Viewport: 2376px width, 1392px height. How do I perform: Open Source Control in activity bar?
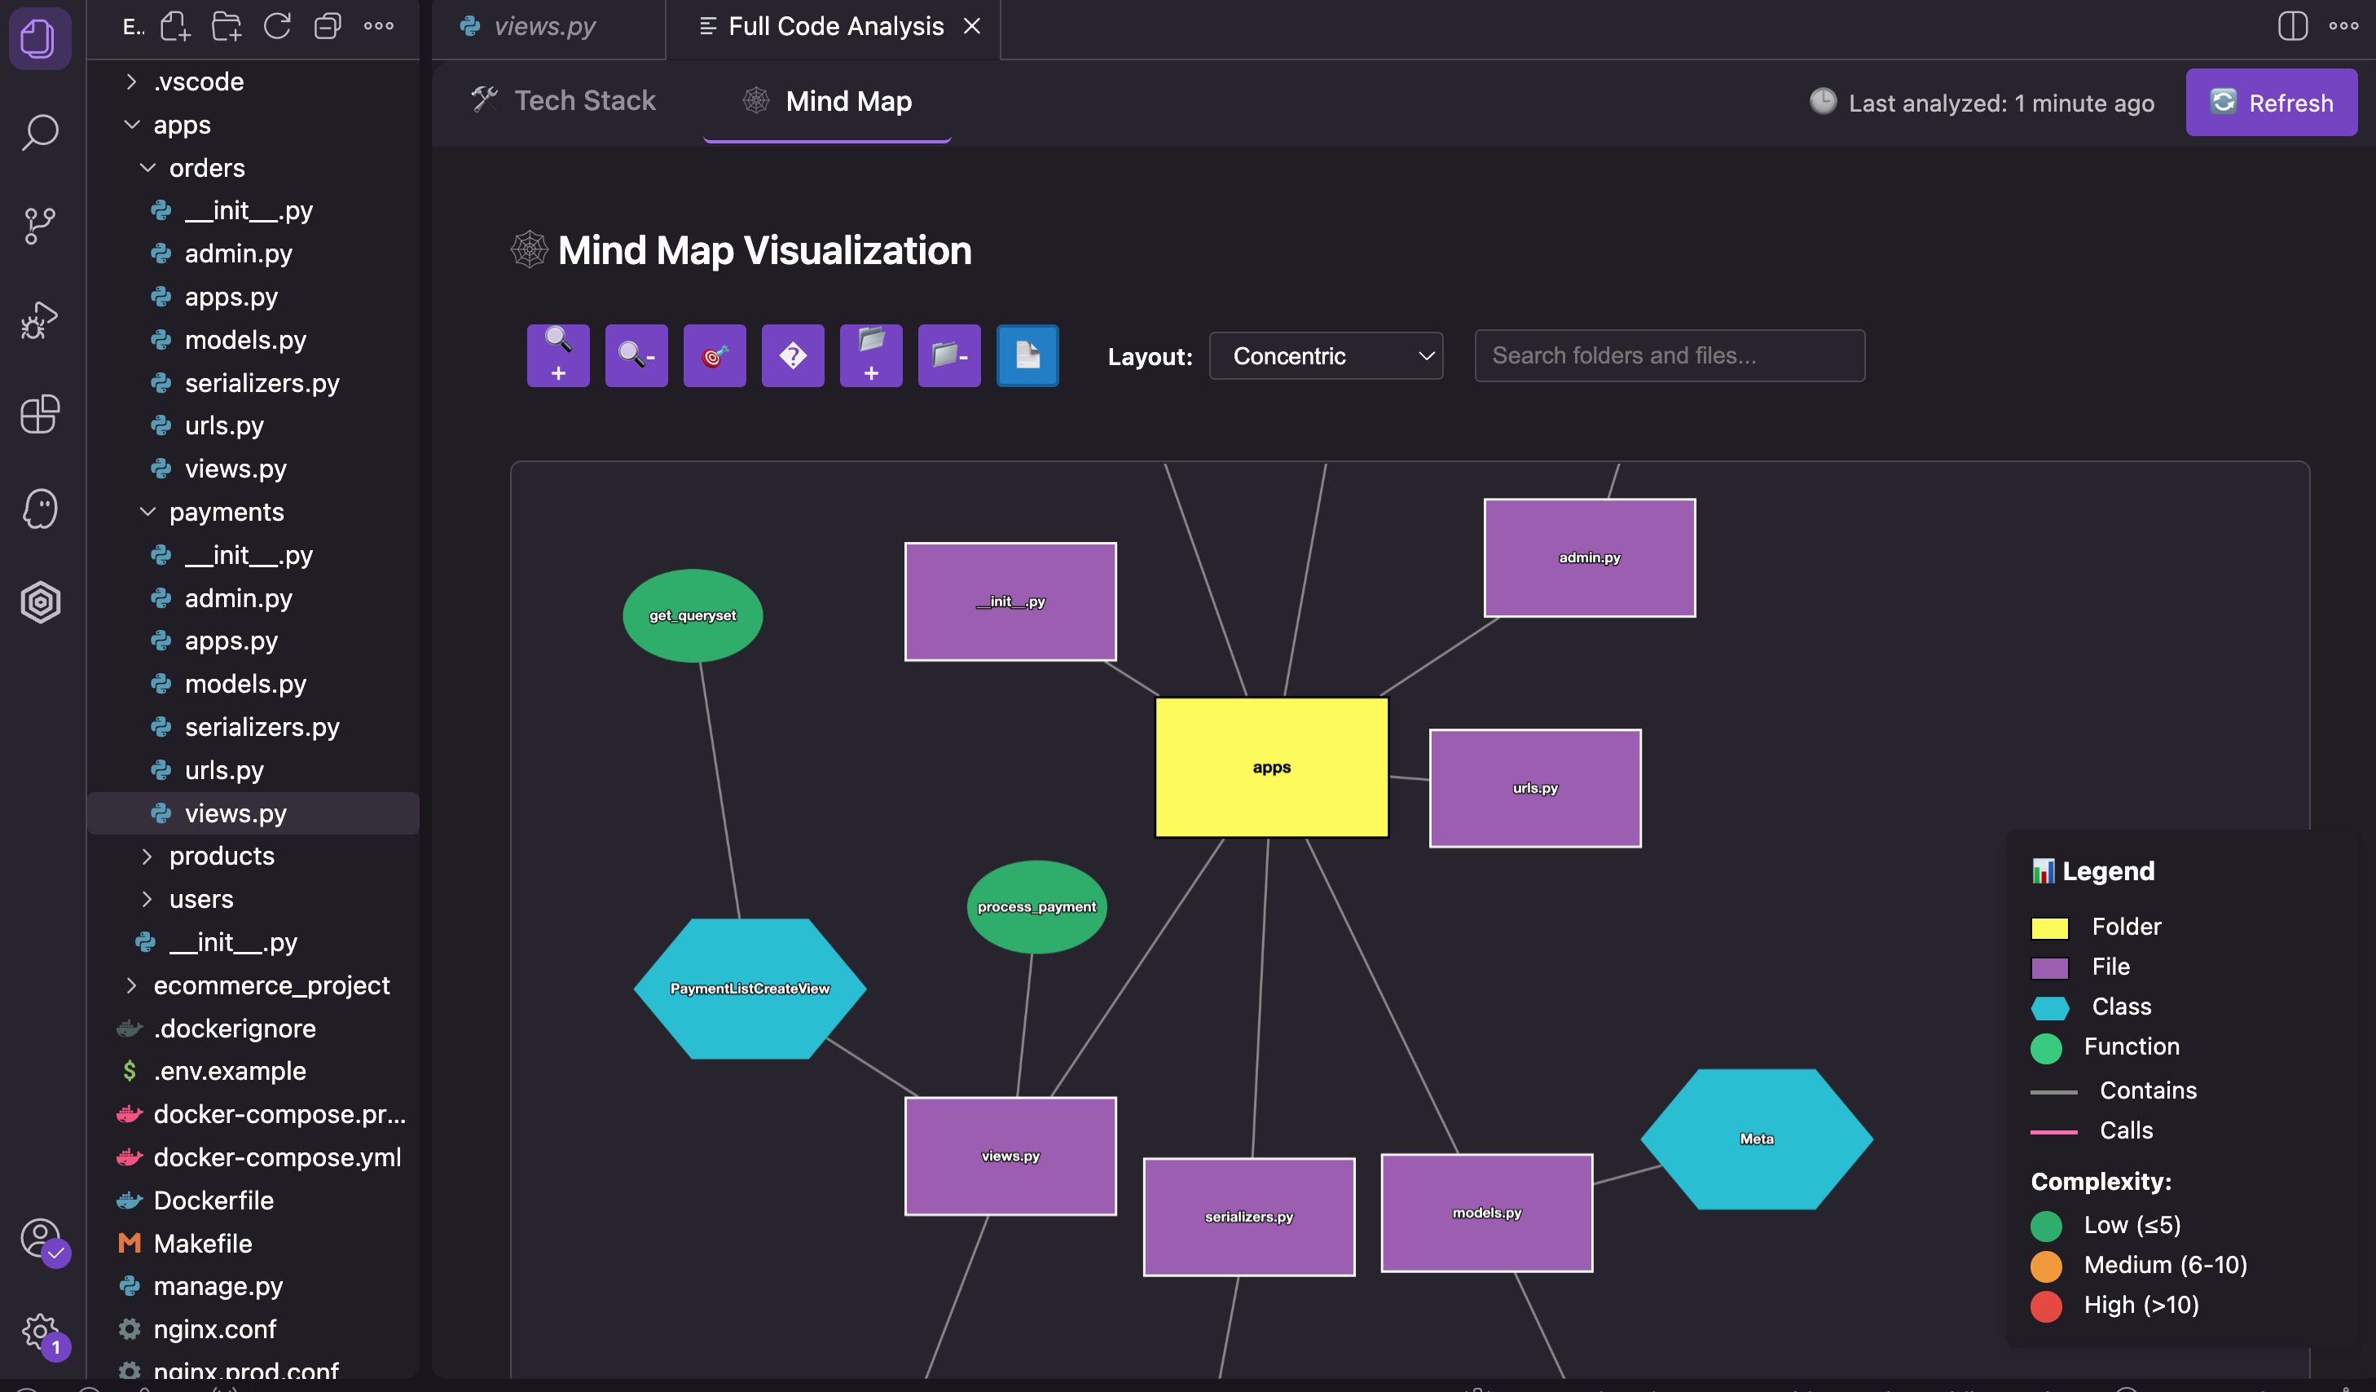point(40,226)
